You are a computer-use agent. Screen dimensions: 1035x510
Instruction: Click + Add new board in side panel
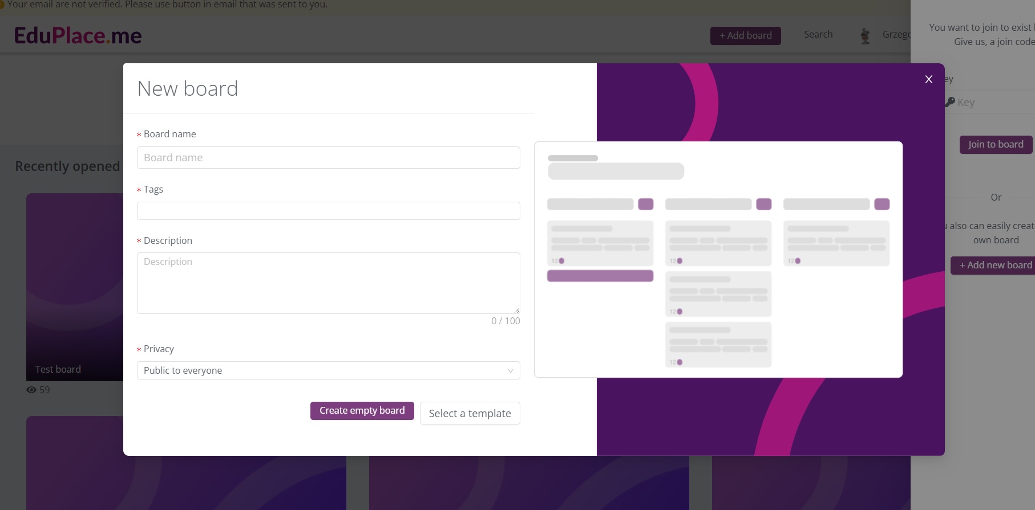(995, 266)
